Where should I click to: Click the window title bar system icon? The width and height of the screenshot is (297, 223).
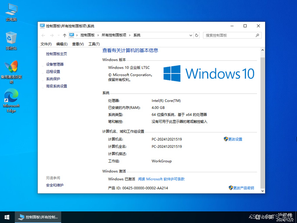pyautogui.click(x=42, y=26)
